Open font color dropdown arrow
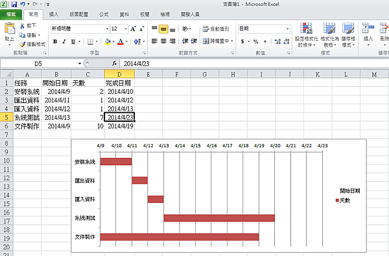 pyautogui.click(x=126, y=41)
